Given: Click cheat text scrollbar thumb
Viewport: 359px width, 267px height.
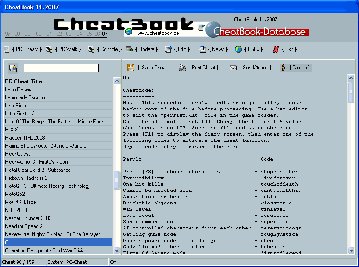Looking at the screenshot, I should pos(351,92).
